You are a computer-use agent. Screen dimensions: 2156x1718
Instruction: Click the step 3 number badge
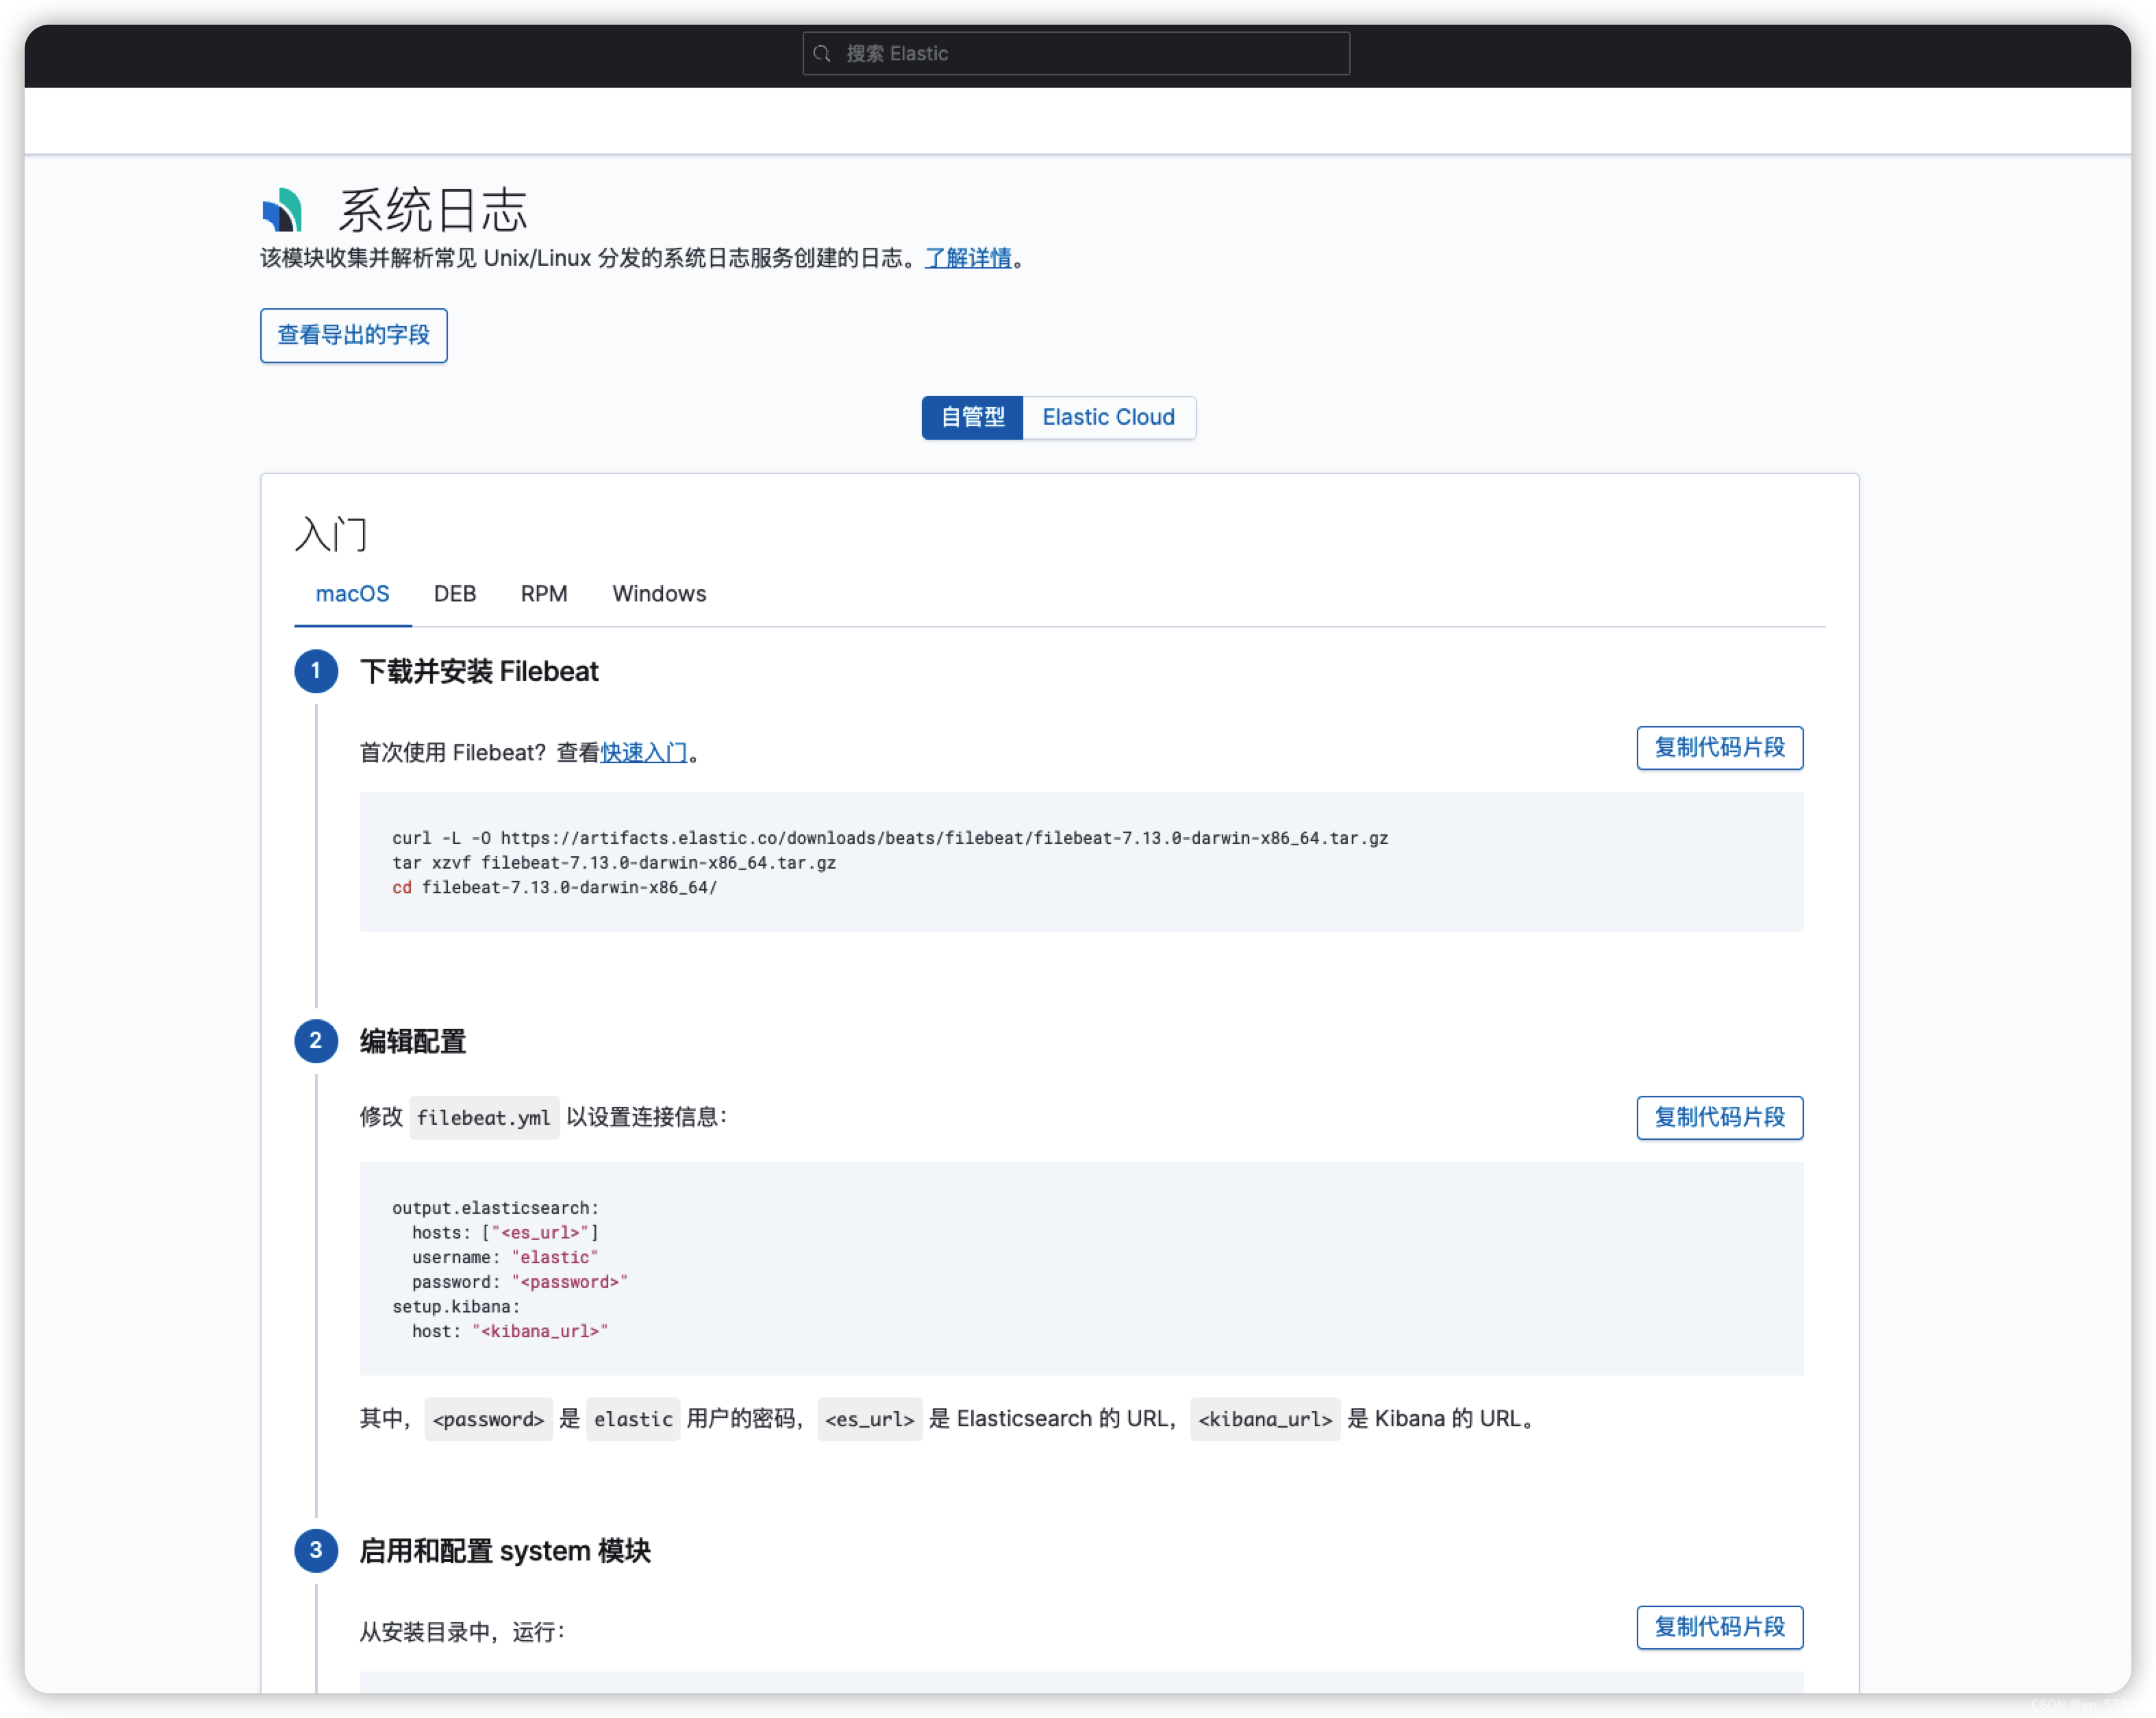click(316, 1550)
